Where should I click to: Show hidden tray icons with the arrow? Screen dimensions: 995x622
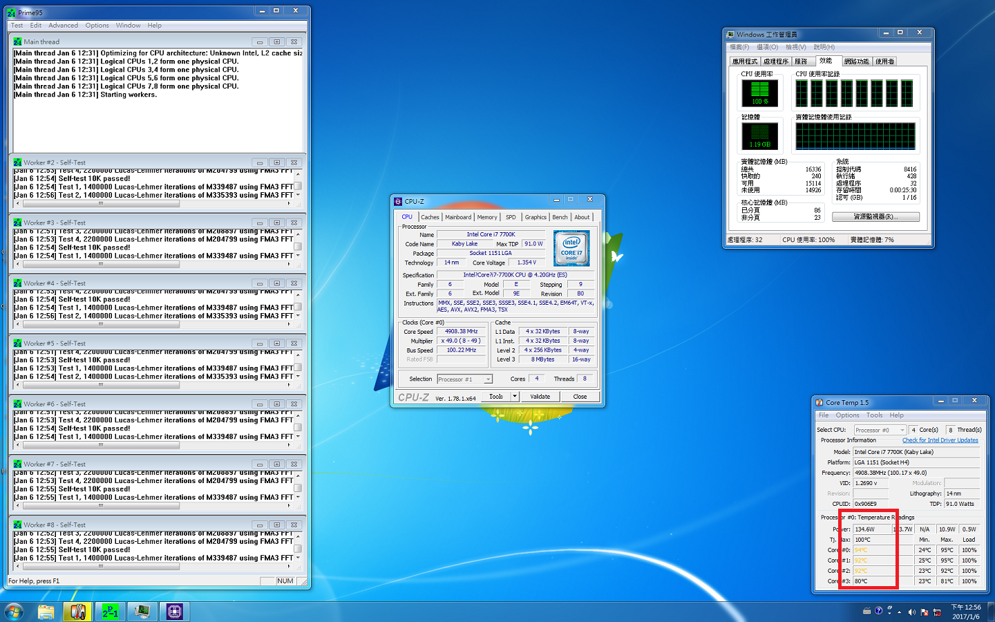click(899, 612)
